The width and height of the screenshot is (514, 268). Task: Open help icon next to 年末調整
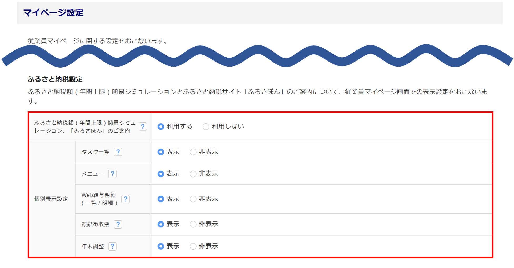[x=112, y=246]
